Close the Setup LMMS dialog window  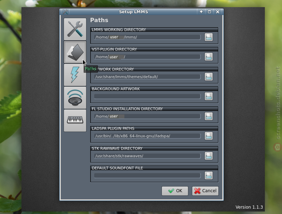pyautogui.click(x=218, y=12)
